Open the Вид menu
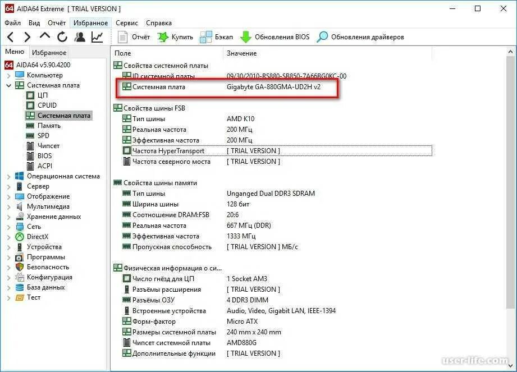 pos(34,23)
